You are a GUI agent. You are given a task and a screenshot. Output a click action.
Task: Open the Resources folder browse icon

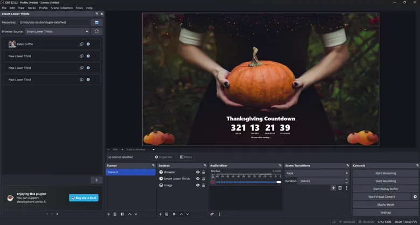[96, 22]
